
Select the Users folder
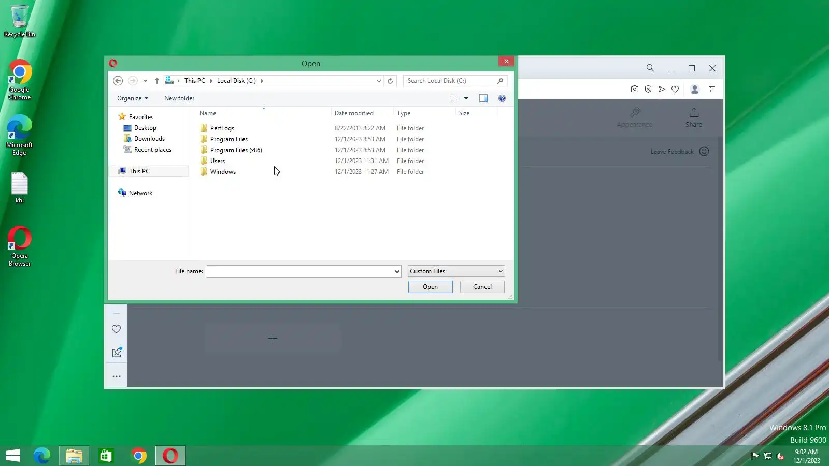coord(217,161)
